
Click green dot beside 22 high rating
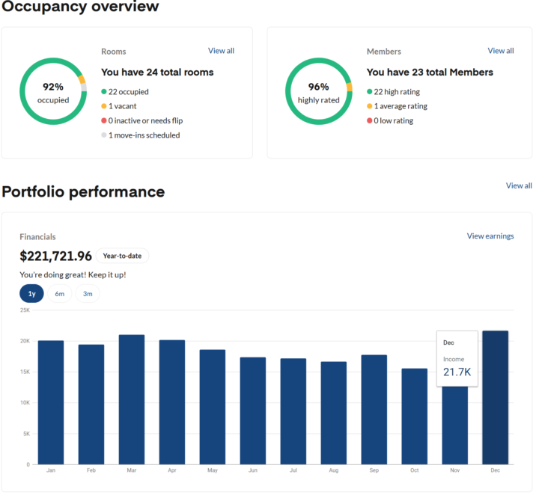click(370, 92)
